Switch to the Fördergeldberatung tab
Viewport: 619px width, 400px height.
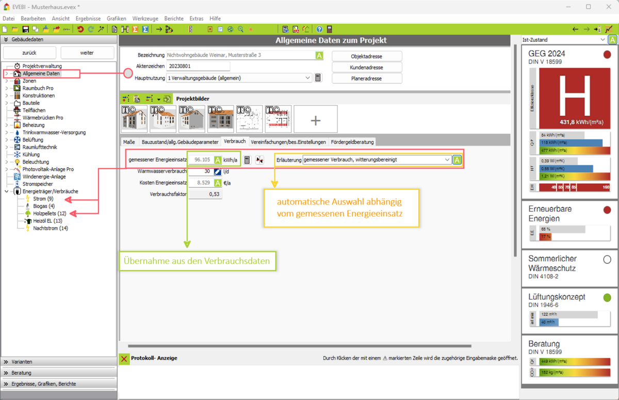pyautogui.click(x=352, y=142)
